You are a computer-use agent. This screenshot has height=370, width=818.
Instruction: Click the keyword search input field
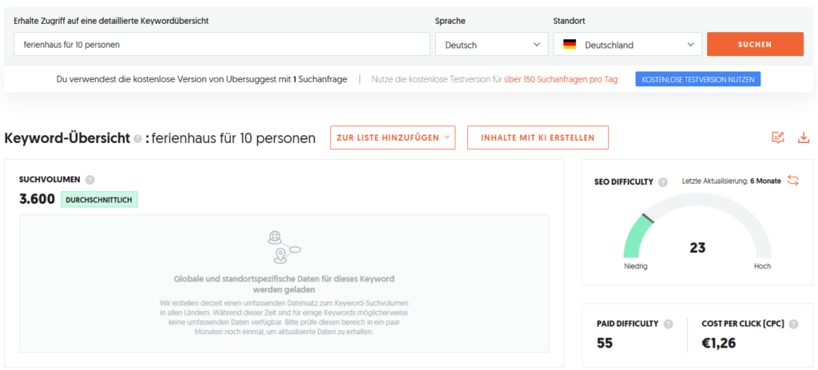click(x=222, y=45)
